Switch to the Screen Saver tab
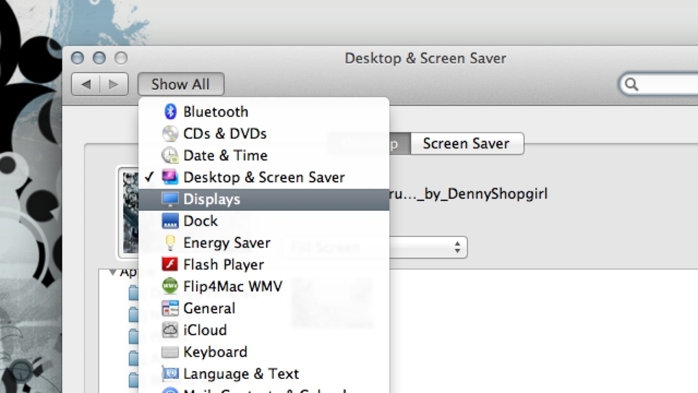The width and height of the screenshot is (698, 393). 466,143
